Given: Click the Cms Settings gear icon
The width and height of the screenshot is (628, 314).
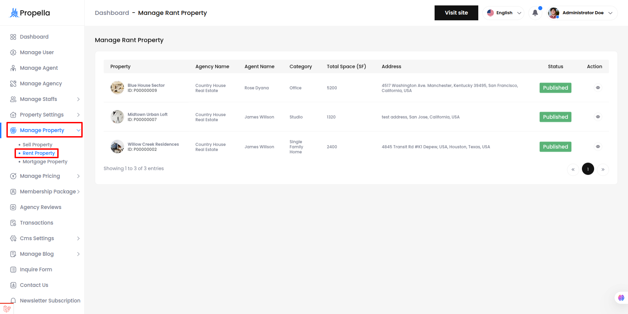Looking at the screenshot, I should point(13,238).
